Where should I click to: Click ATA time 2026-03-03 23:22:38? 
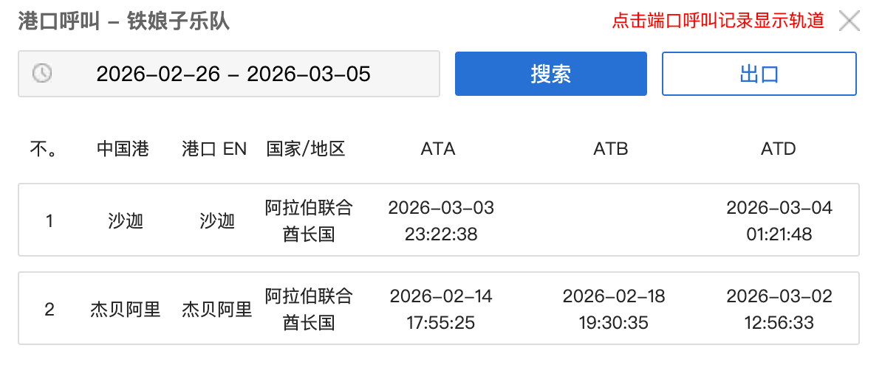coord(441,220)
